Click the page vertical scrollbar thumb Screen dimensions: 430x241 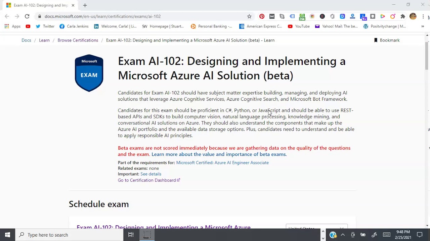(427, 56)
